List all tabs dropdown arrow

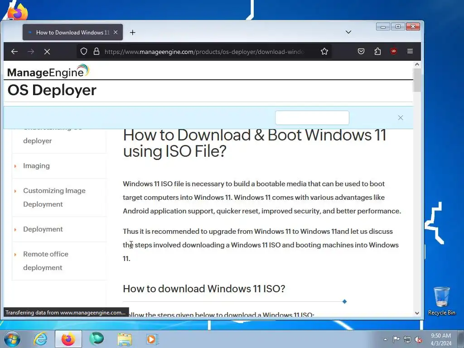(x=348, y=32)
